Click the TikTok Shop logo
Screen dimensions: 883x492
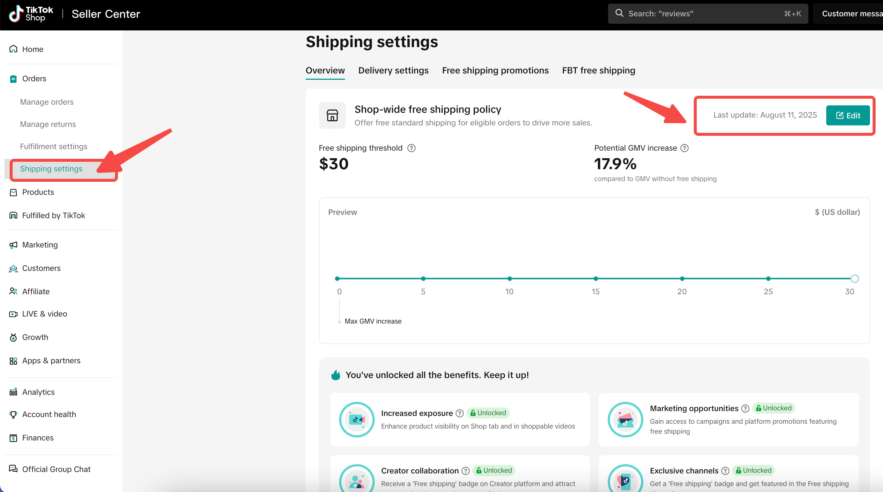[x=31, y=14]
